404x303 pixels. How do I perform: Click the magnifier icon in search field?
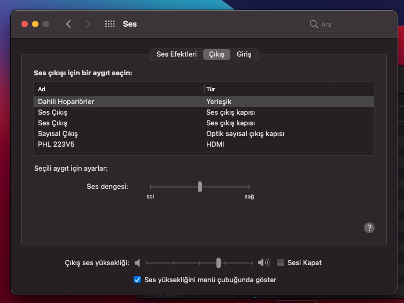tap(314, 25)
